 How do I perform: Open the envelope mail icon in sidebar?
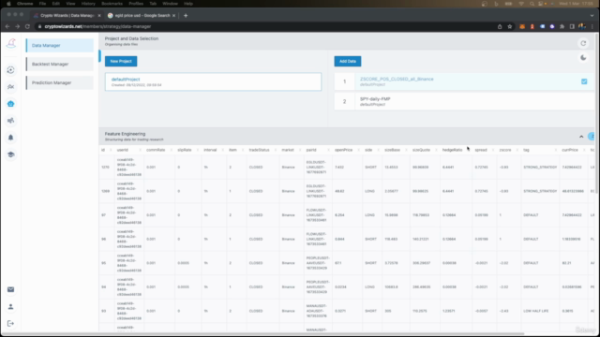pos(10,289)
